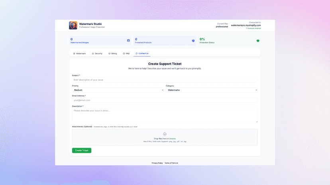Click the green Protection Status shield icon

click(x=258, y=40)
